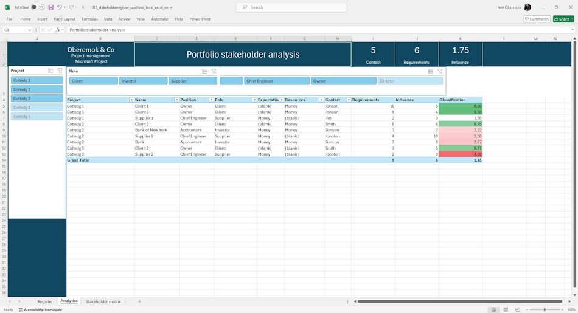This screenshot has width=578, height=313.
Task: Open the Position column filter dropdown
Action: tap(211, 100)
